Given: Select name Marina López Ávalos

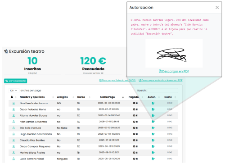Looking at the screenshot, I should (x=32, y=153).
